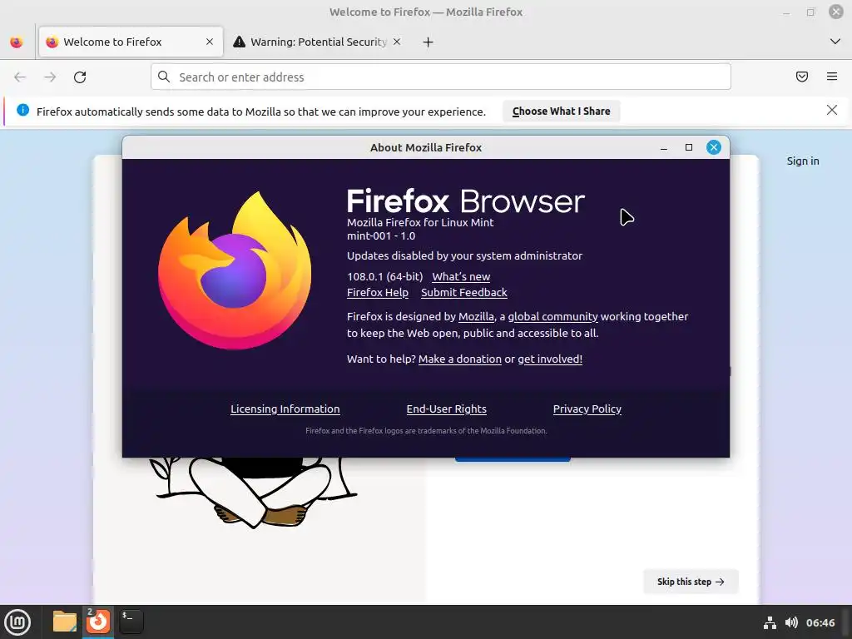Close the main Mozilla Firefox window
The width and height of the screenshot is (852, 639).
(x=835, y=12)
